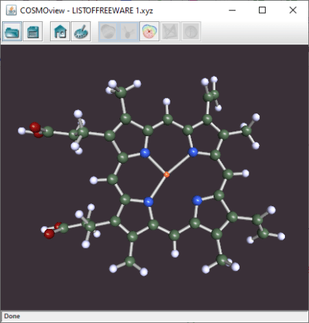Click the red oxygen atom at lower left
The width and height of the screenshot is (309, 323).
pos(49,234)
